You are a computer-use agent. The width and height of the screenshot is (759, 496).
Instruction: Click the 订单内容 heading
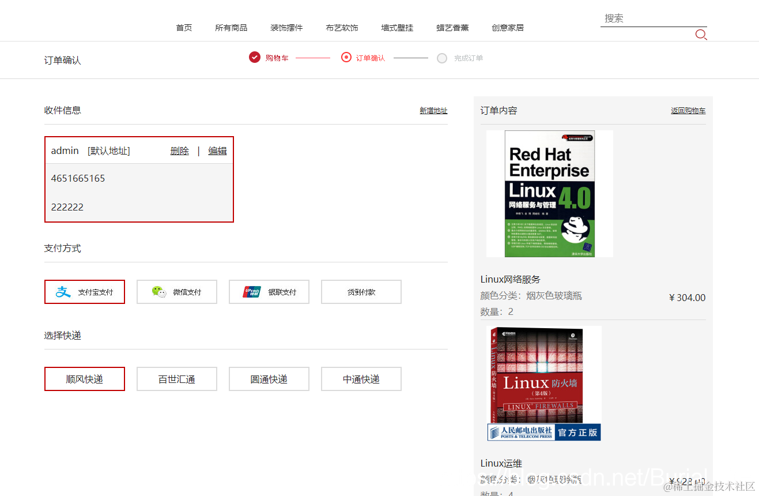[499, 110]
